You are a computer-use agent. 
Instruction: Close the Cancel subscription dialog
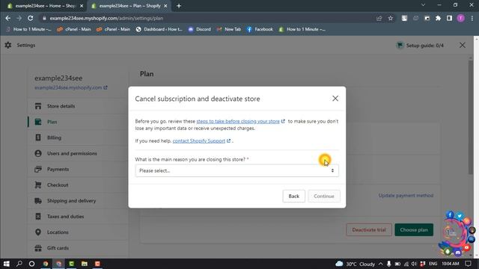335,99
